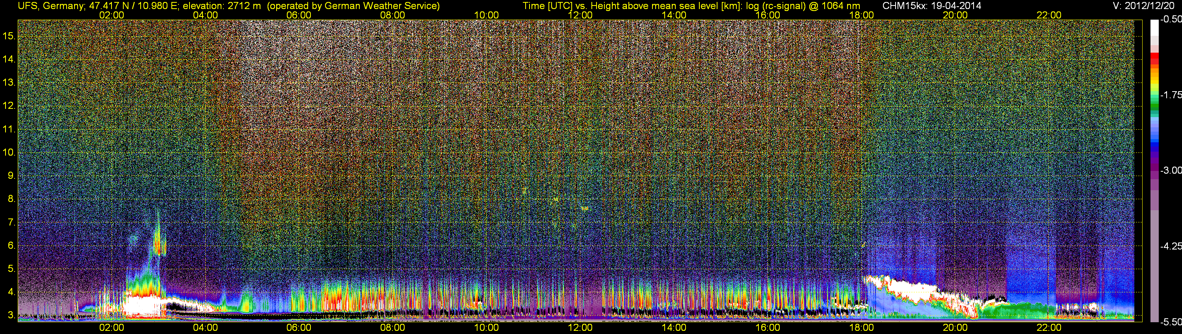Image resolution: width=1182 pixels, height=334 pixels.
Task: Click the '04:00' label on the bottom time axis
Action: [x=205, y=328]
